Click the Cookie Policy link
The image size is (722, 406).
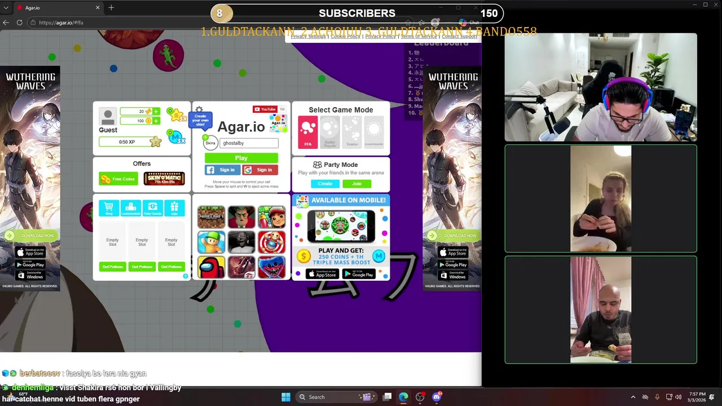tap(345, 36)
